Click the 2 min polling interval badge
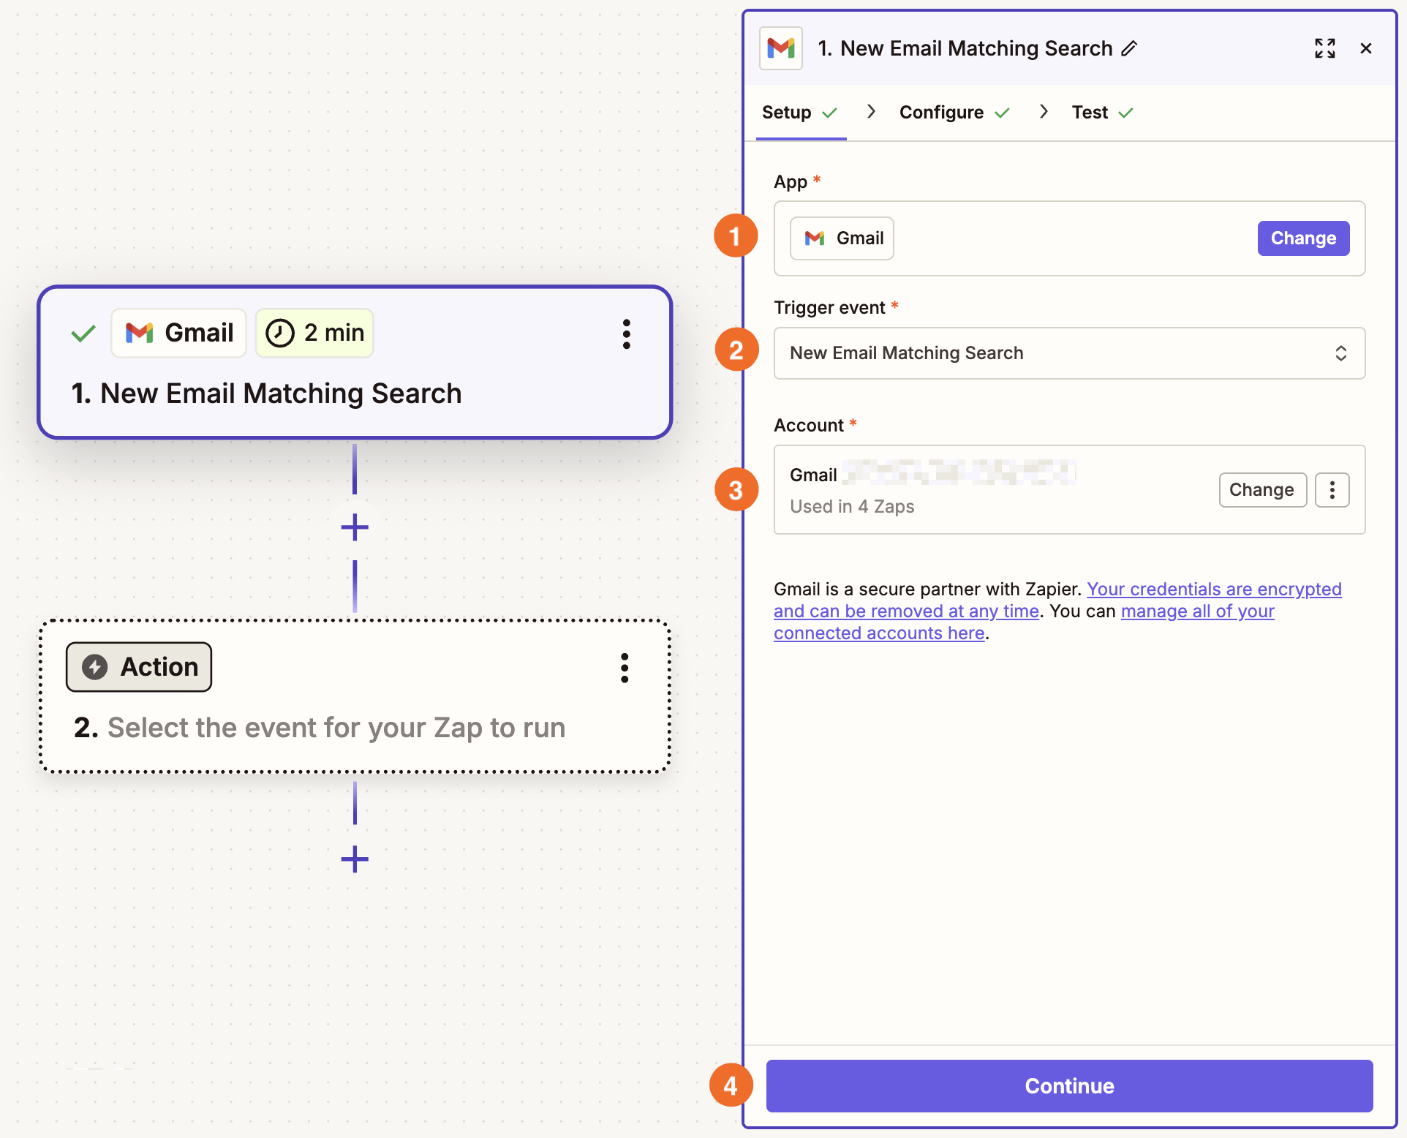This screenshot has width=1407, height=1138. click(x=314, y=333)
